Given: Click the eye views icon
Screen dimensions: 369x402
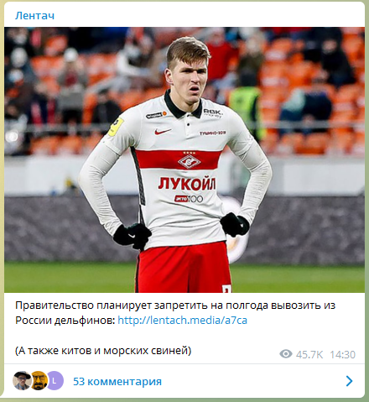Looking at the screenshot, I should (286, 354).
